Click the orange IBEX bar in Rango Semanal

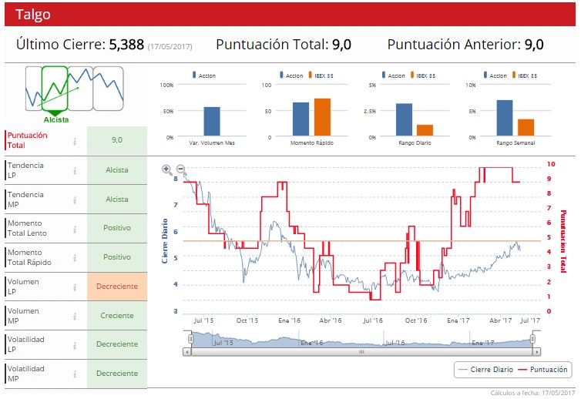tap(526, 127)
